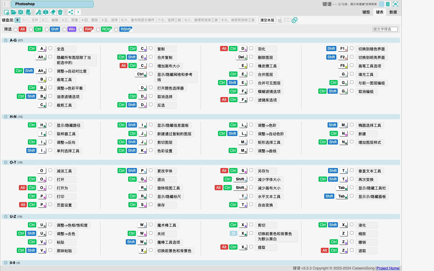This screenshot has width=434, height=271.
Task: Select keyboard layer 0
Action: (x=17, y=20)
